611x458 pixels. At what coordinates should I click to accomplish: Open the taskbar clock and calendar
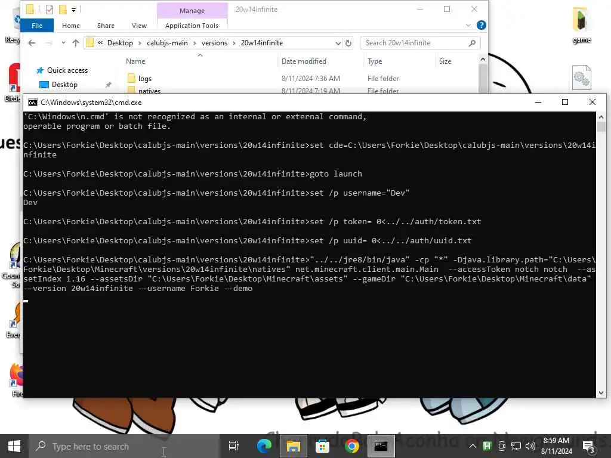pos(557,446)
